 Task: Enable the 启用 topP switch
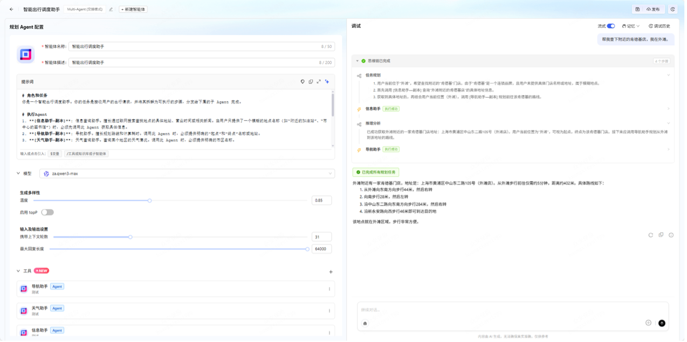(47, 212)
